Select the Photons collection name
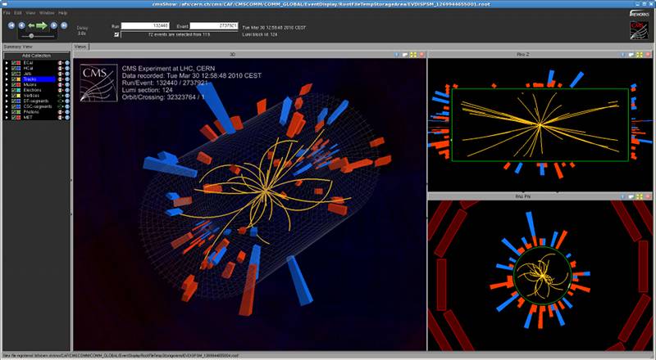Viewport: 656px width, 360px height. pyautogui.click(x=31, y=112)
